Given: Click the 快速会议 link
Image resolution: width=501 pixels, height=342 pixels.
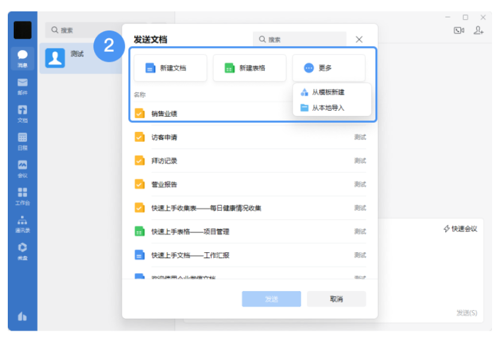Looking at the screenshot, I should [x=460, y=229].
